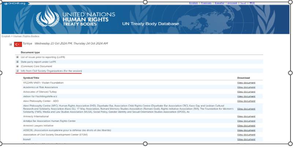Screen dimensions: 293x148
Task: Expand State party report under LoIPR
Action: tap(17, 62)
